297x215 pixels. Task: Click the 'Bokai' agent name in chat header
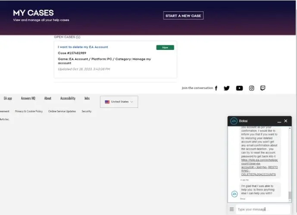point(243,121)
